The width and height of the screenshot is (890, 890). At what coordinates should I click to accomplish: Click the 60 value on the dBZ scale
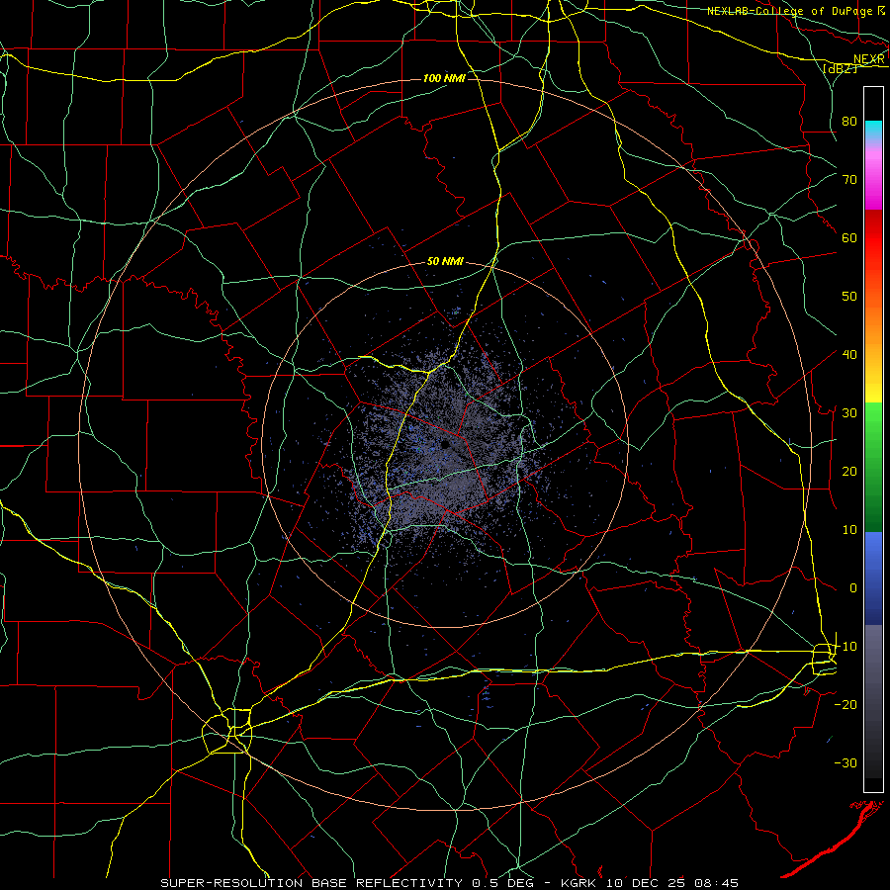tap(849, 237)
